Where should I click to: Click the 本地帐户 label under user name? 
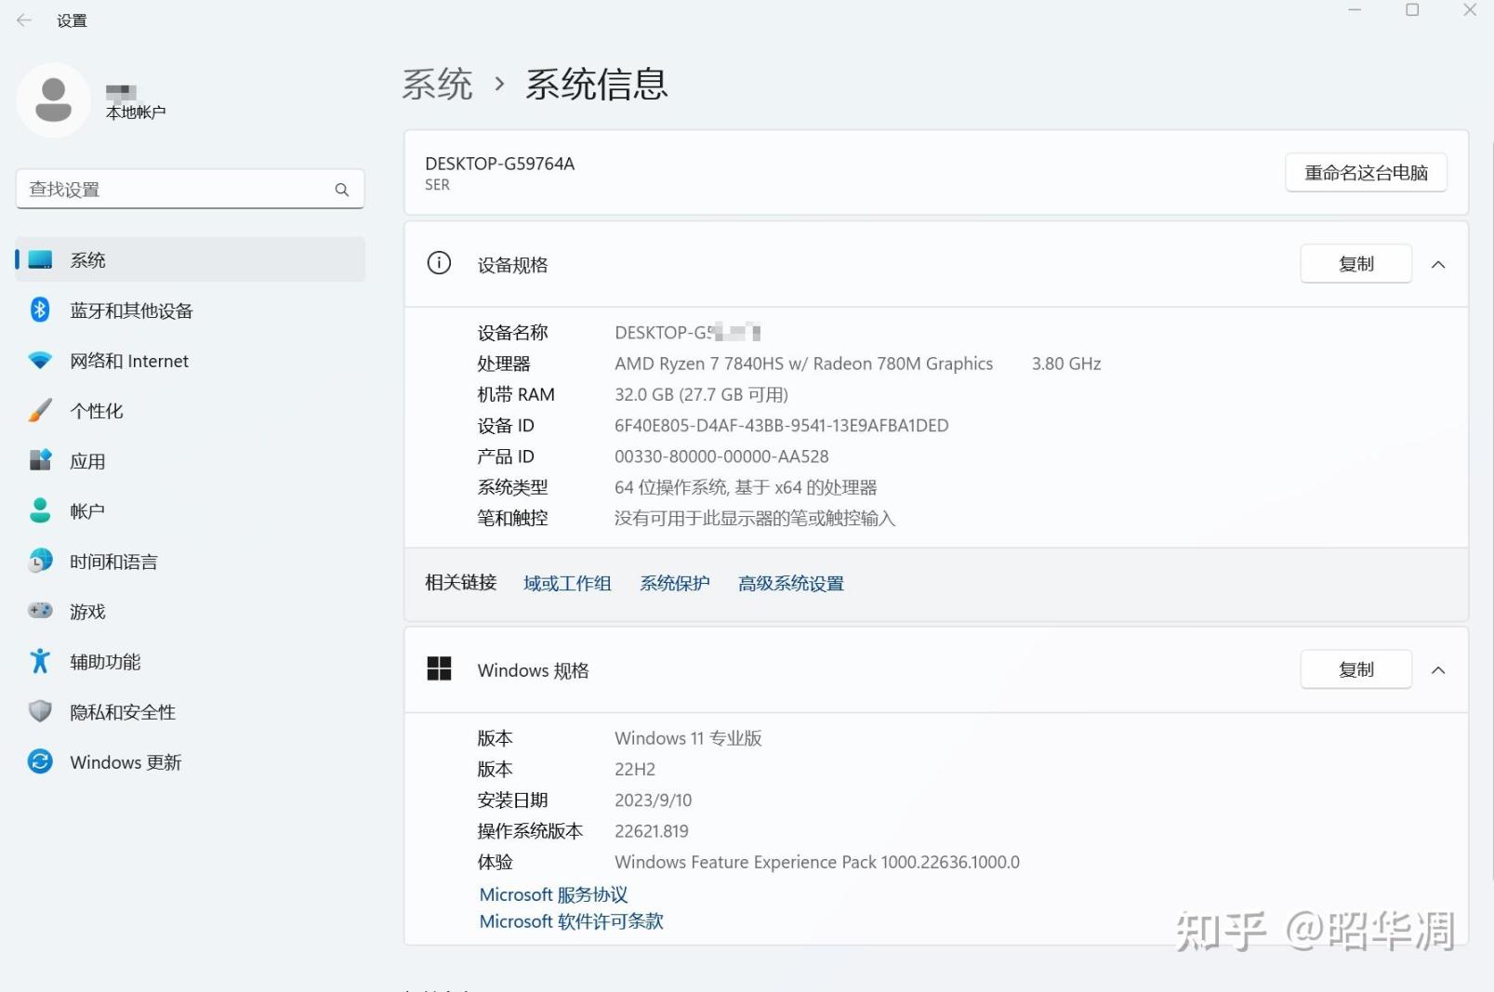pyautogui.click(x=136, y=112)
